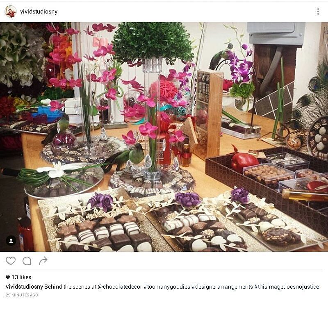Tap the heart like icon
The image size is (328, 328).
[x=11, y=261]
